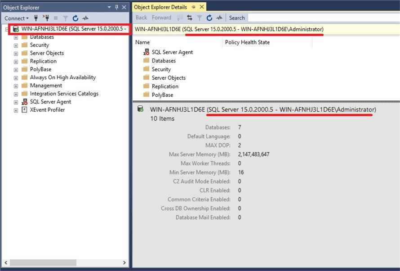Select Management folder in tree

pyautogui.click(x=46, y=86)
